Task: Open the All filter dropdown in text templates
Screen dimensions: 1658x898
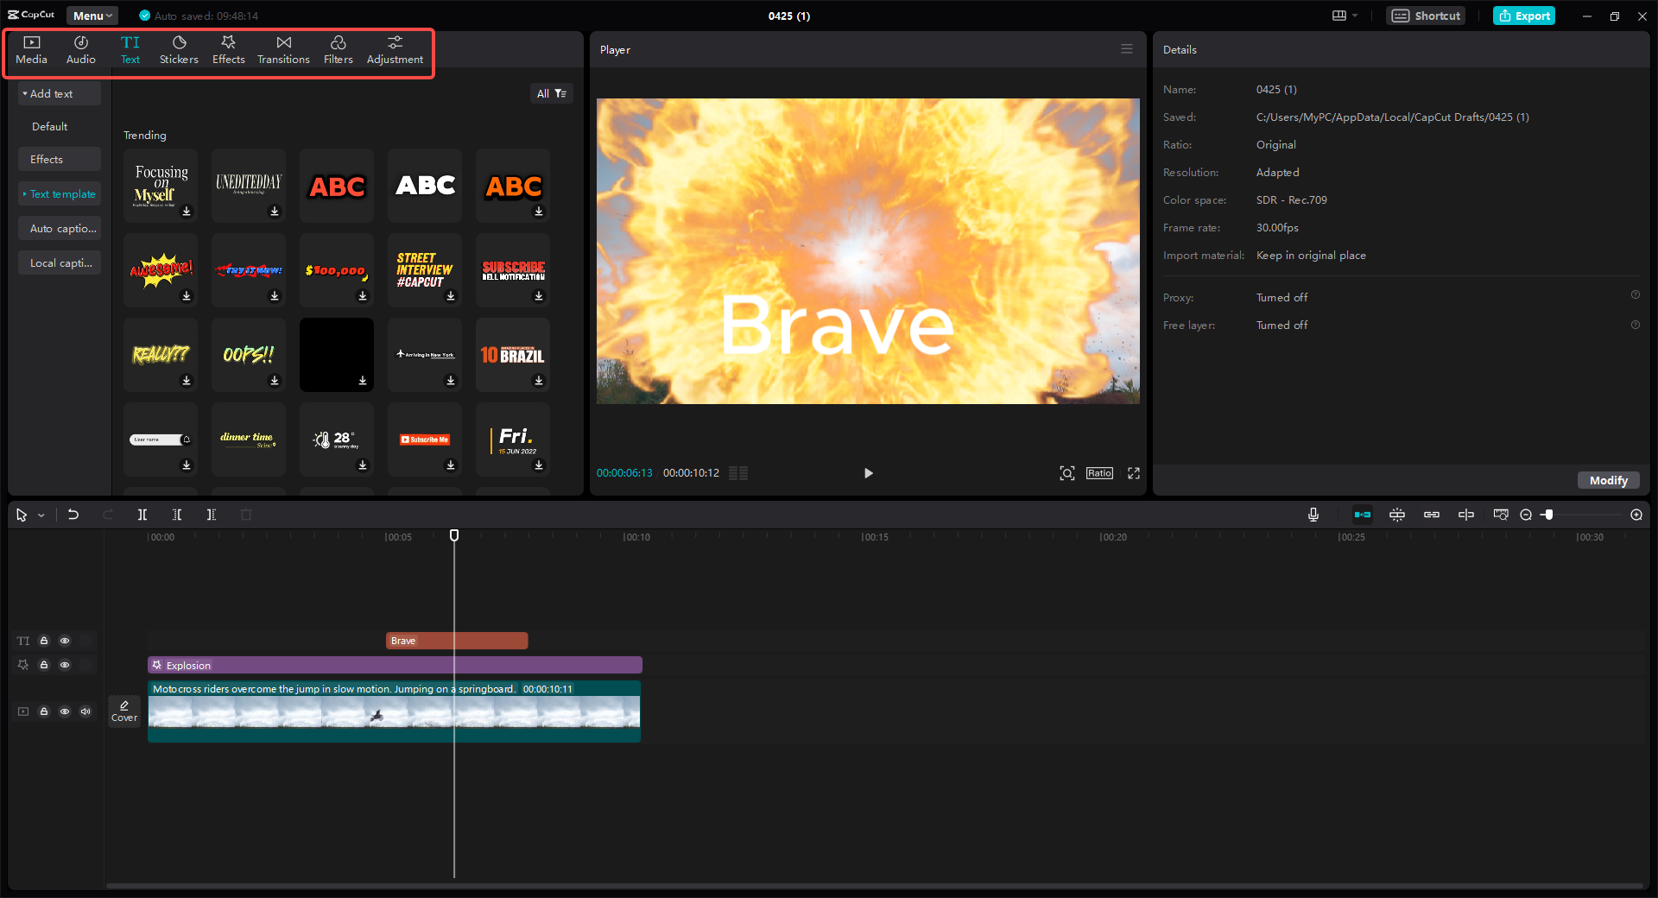Action: pyautogui.click(x=552, y=93)
